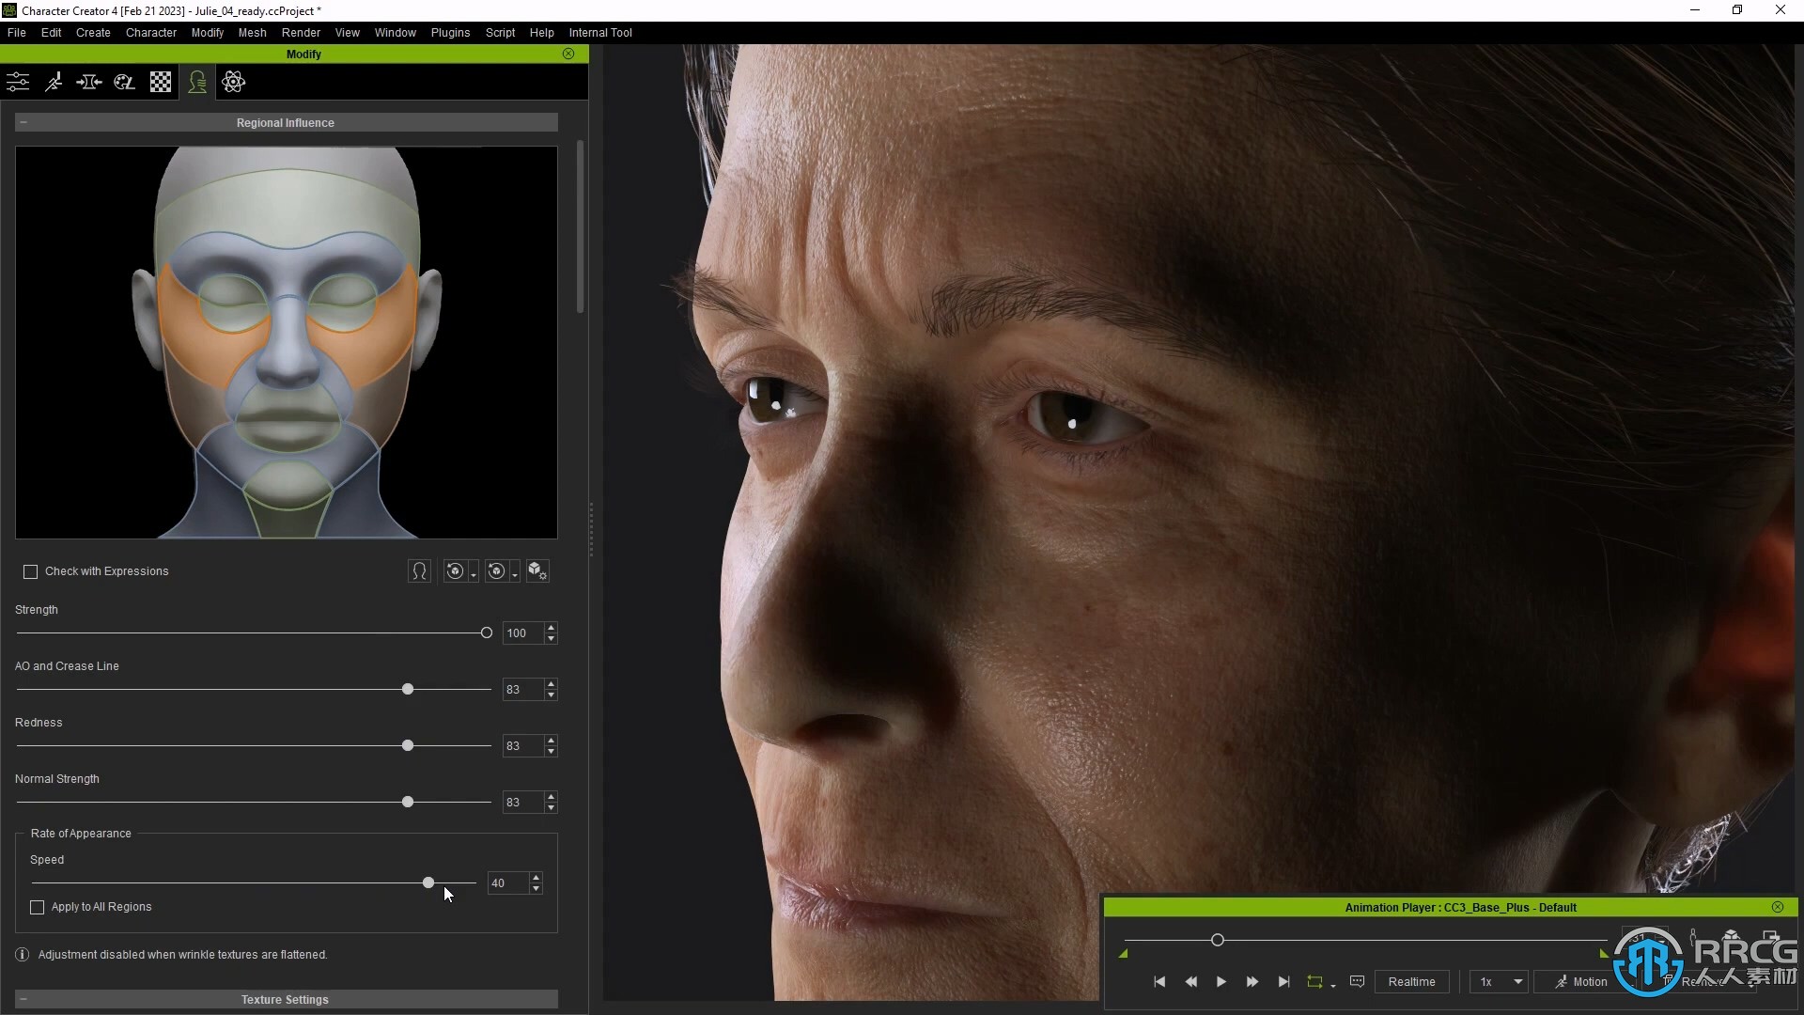Open the Material palette tab icon
Viewport: 1804px width, 1015px height.
[125, 82]
